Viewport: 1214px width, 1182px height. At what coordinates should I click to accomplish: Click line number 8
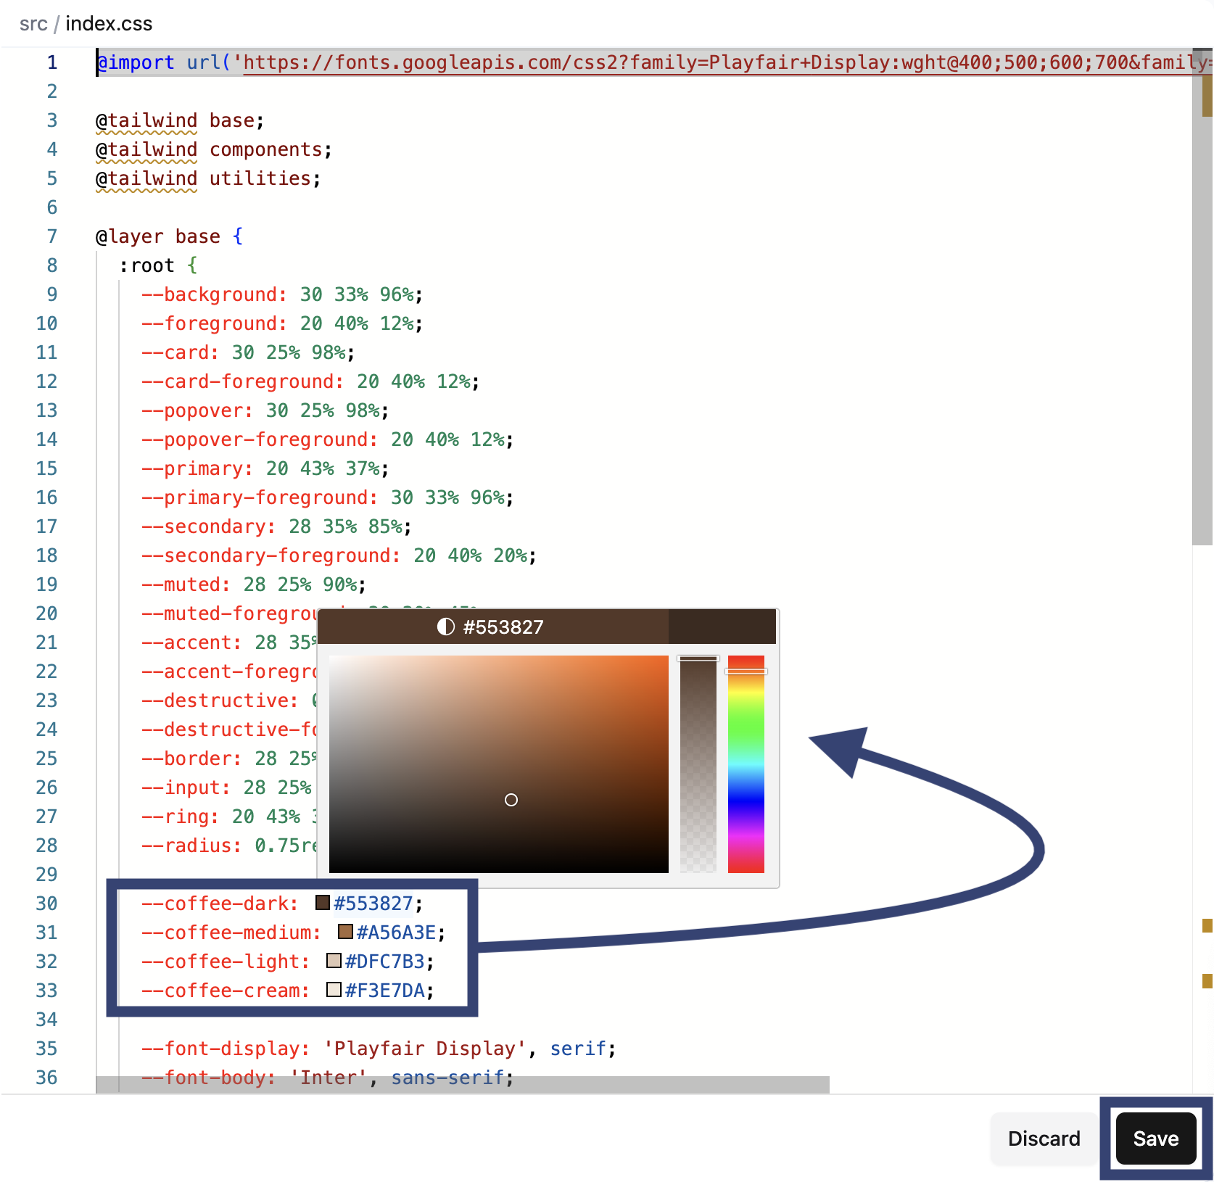[51, 265]
